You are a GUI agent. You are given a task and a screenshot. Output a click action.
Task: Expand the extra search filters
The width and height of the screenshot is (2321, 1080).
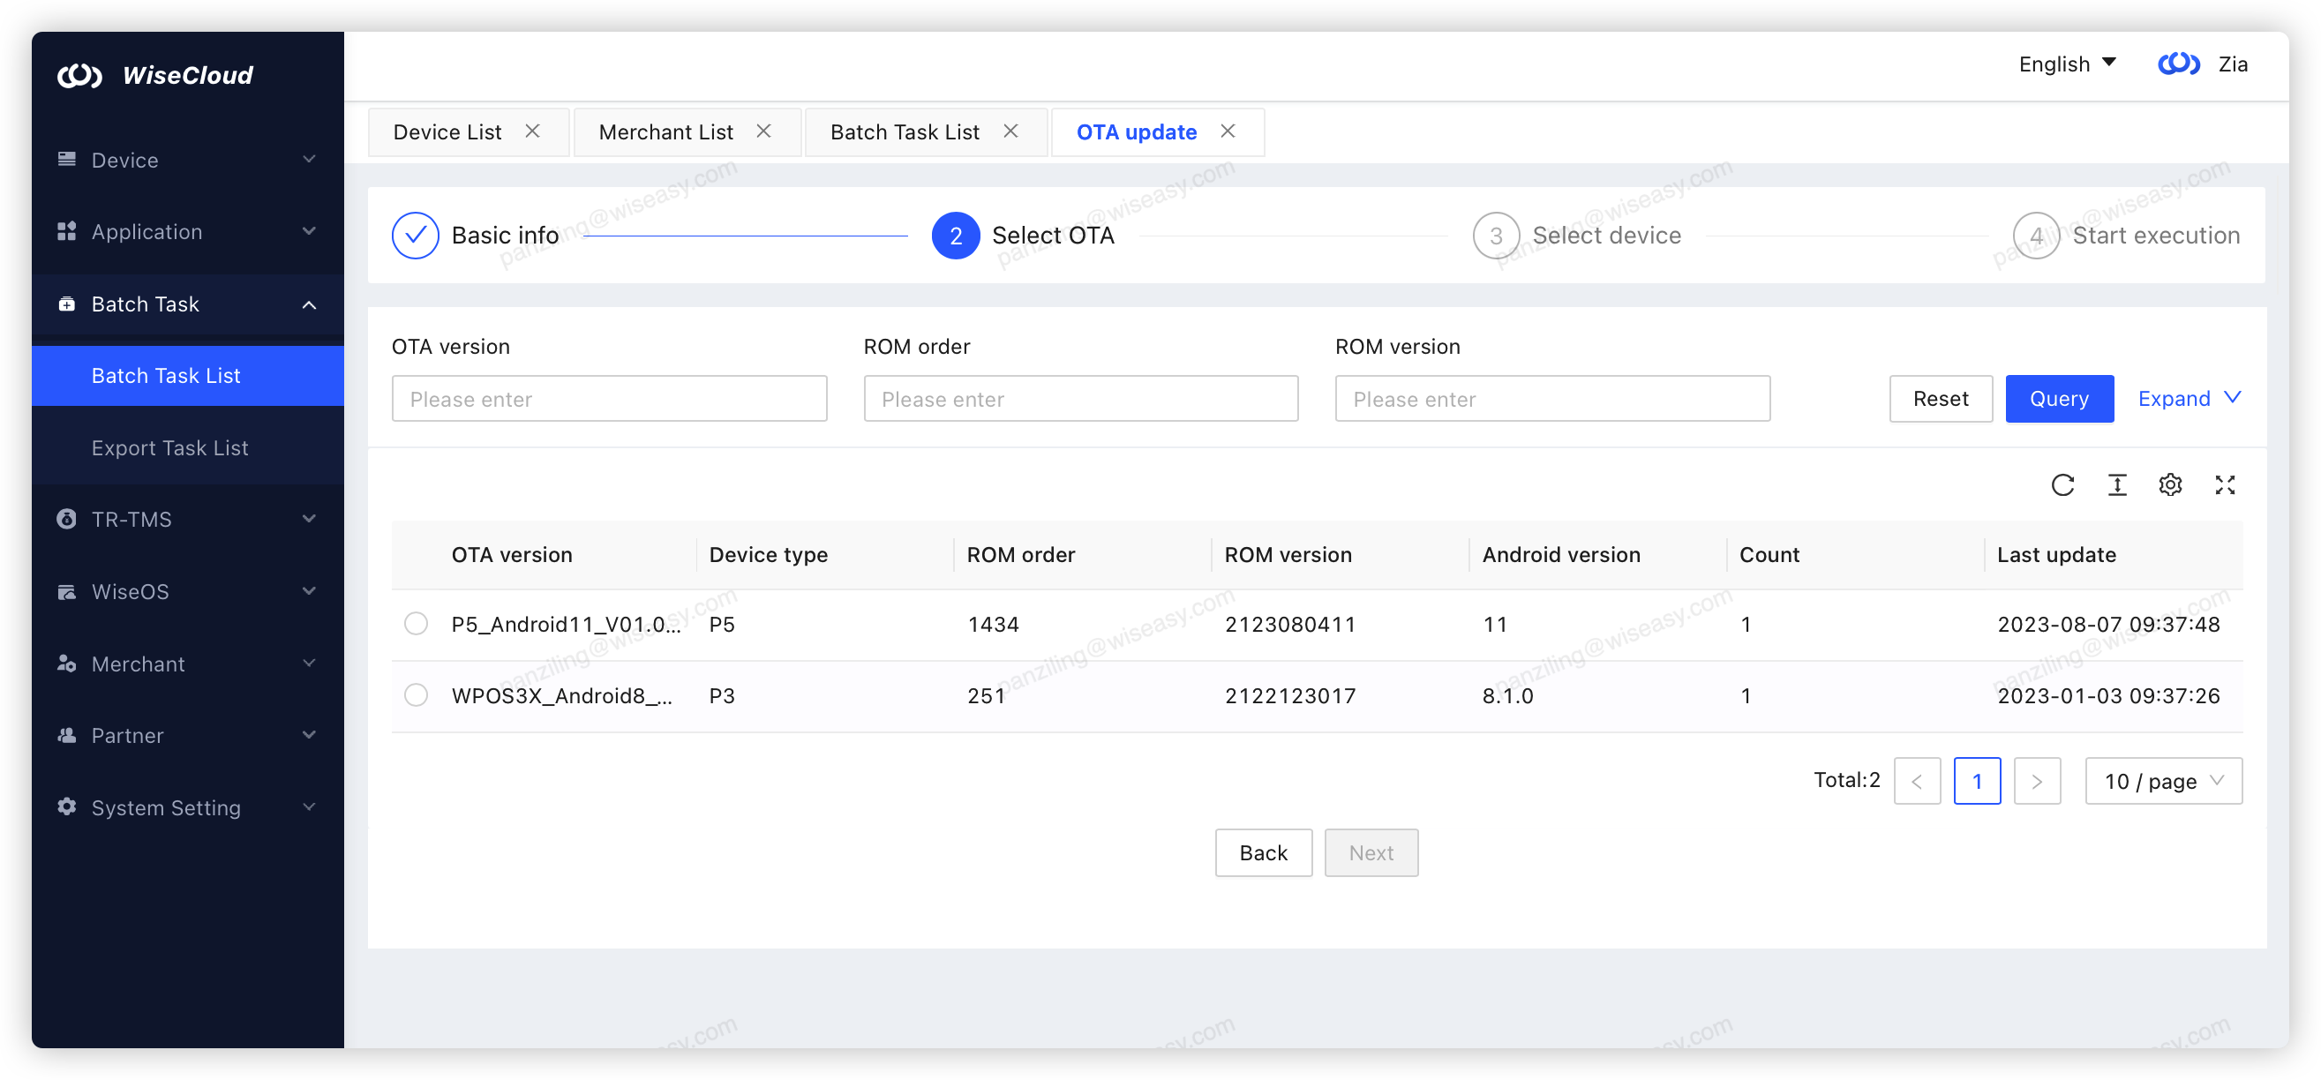(x=2189, y=398)
